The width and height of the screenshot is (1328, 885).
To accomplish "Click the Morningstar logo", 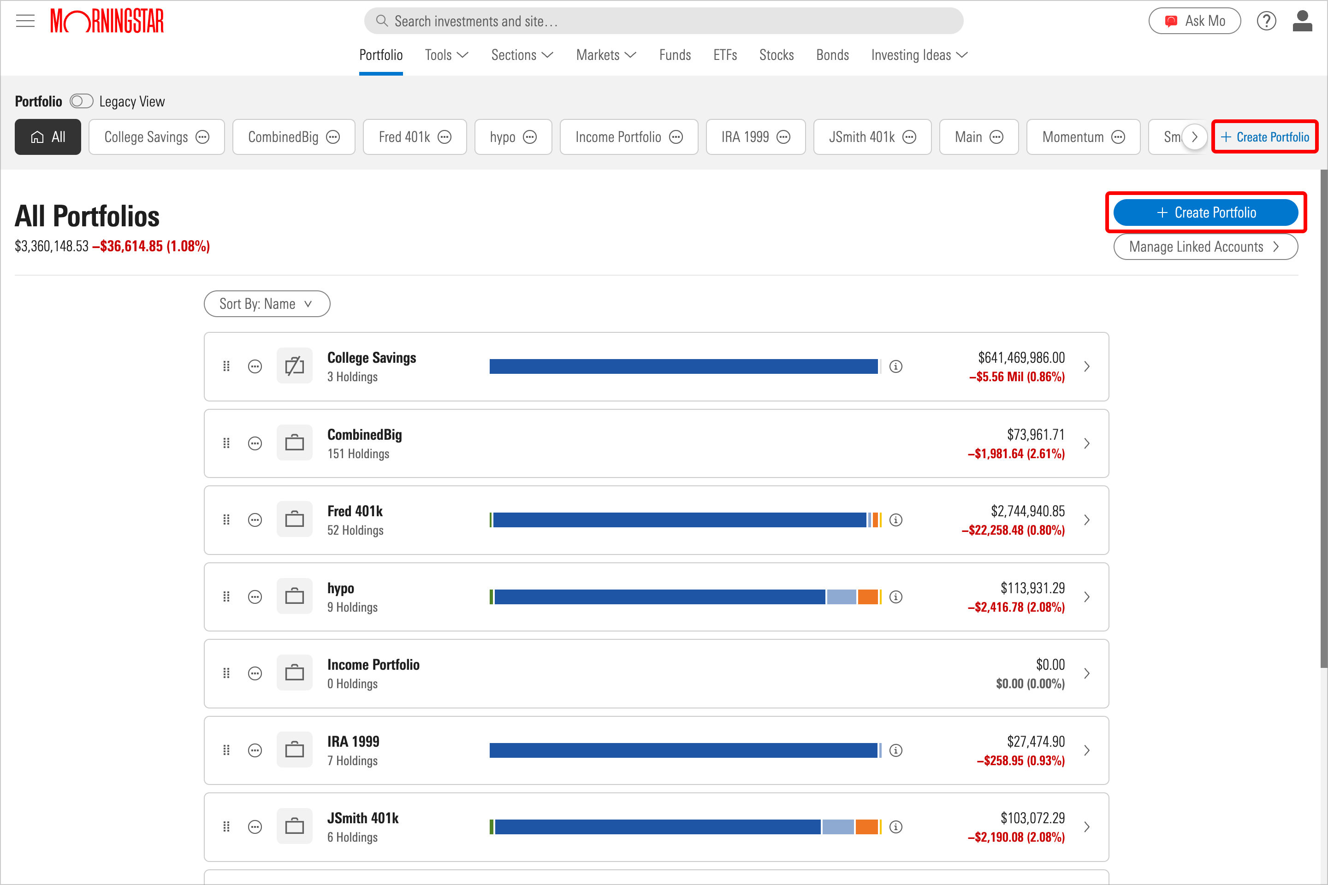I will click(107, 22).
